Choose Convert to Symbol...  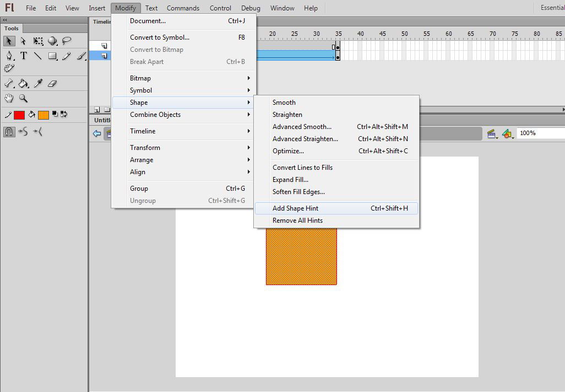184,37
